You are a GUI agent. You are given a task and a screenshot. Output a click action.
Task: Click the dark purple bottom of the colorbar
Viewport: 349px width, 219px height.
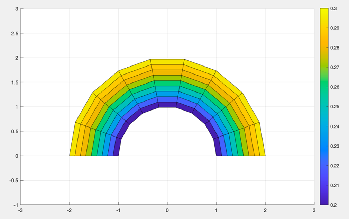pos(324,202)
